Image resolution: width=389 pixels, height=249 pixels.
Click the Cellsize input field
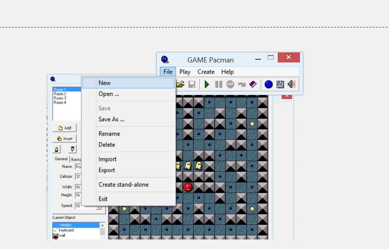(x=78, y=177)
